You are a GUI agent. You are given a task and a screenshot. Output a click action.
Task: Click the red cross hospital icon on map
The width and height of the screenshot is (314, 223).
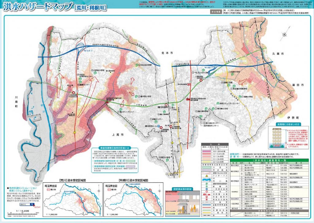(189, 84)
